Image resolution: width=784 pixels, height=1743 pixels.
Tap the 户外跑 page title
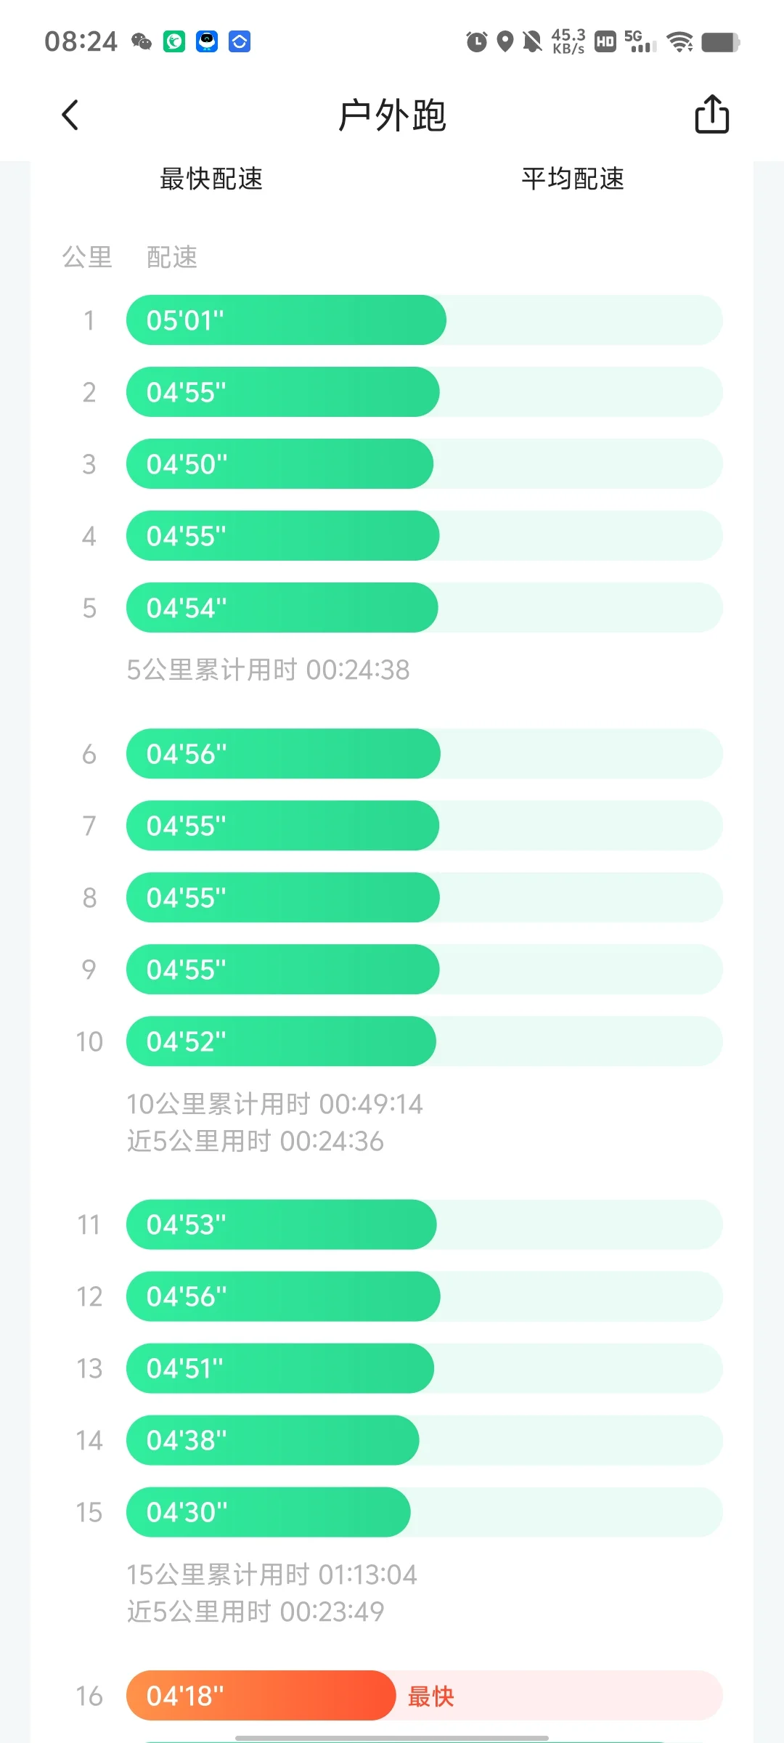tap(392, 115)
